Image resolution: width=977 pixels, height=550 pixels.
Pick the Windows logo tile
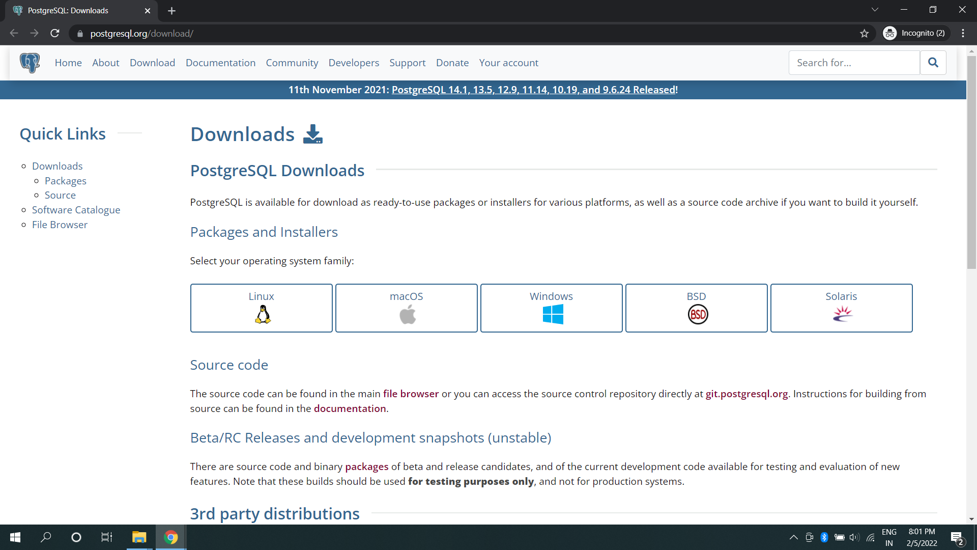click(553, 314)
